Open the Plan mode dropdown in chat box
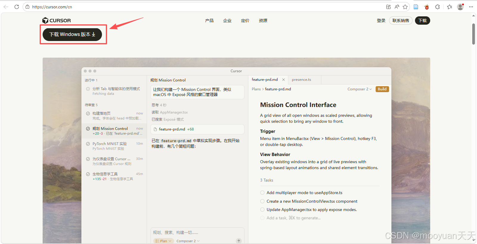Image resolution: width=477 pixels, height=244 pixels. [x=163, y=241]
